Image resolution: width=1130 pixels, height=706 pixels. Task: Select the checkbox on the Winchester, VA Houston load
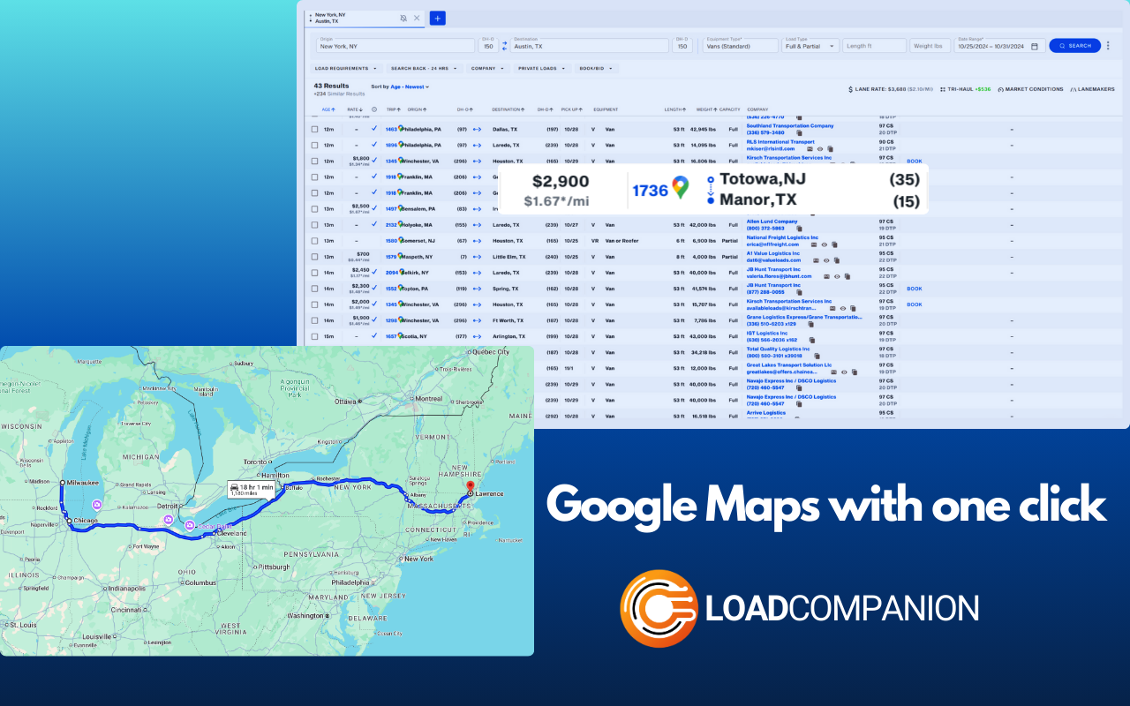click(314, 161)
